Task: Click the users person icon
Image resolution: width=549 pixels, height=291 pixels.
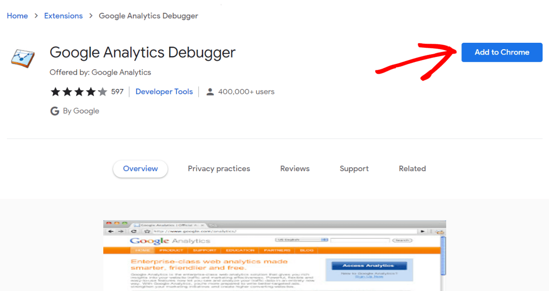Action: (210, 92)
